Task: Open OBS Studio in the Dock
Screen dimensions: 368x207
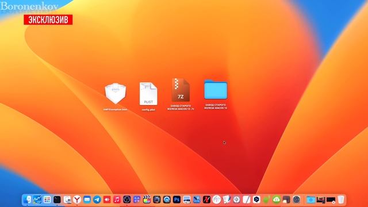Action: (127, 200)
